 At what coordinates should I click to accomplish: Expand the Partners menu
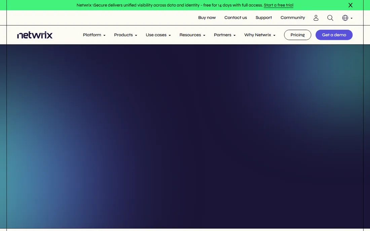click(225, 35)
